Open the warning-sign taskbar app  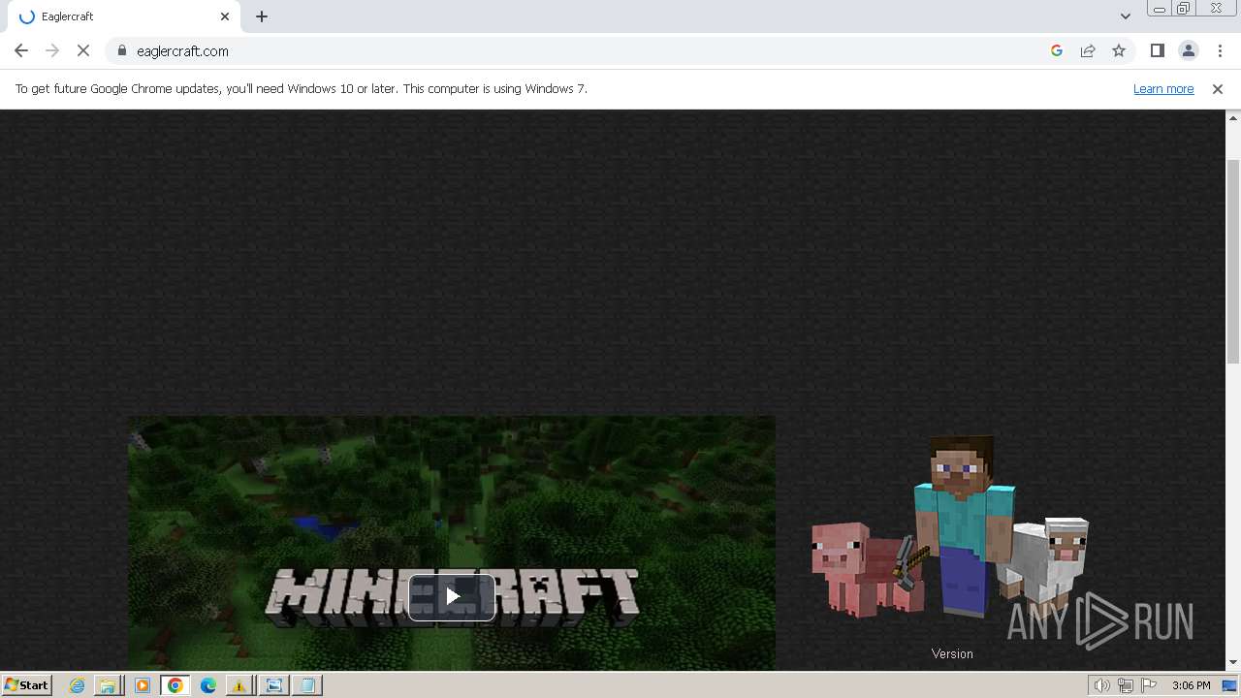(239, 685)
